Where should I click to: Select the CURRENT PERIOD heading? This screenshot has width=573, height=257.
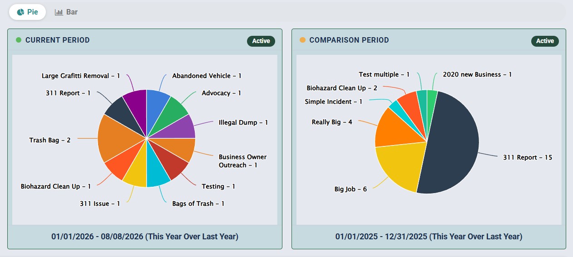coord(58,40)
